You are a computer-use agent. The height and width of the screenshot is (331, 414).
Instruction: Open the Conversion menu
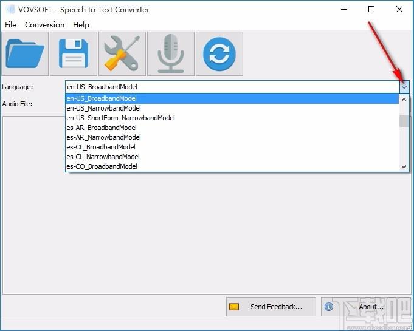coord(44,25)
